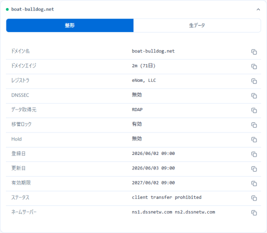Copy the ドメインエイジ value
Screen dimensions: 267x233
click(x=254, y=66)
